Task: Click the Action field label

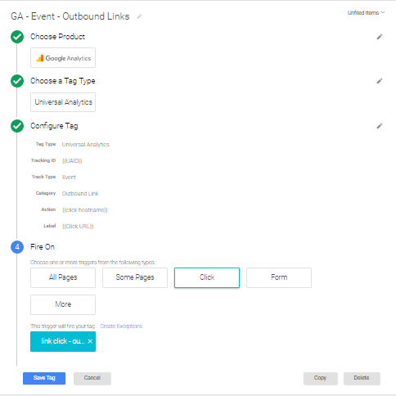Action: pyautogui.click(x=48, y=209)
